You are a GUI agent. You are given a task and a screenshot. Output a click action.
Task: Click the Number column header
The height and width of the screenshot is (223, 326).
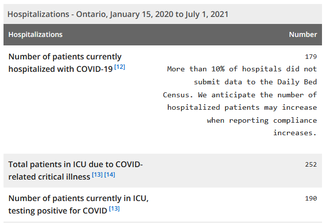(x=303, y=34)
